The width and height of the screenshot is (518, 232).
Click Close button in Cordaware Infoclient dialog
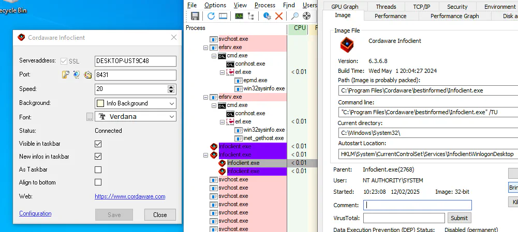click(x=160, y=215)
